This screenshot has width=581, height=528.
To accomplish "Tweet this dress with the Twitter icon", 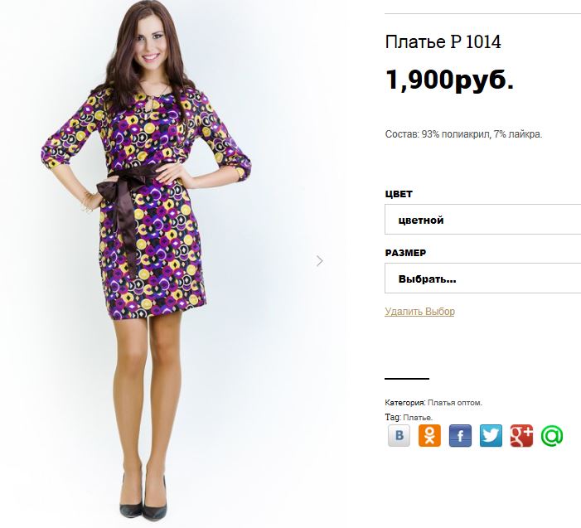I will click(491, 435).
